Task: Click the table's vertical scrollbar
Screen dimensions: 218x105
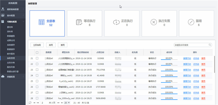Action: tap(215, 64)
